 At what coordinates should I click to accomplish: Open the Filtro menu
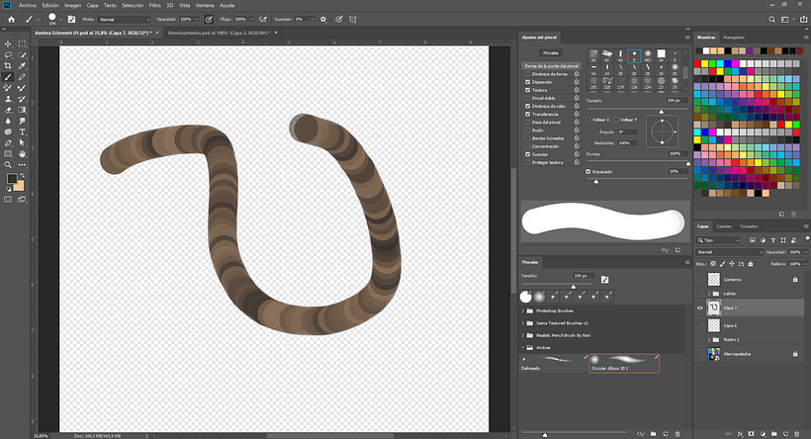pyautogui.click(x=154, y=5)
